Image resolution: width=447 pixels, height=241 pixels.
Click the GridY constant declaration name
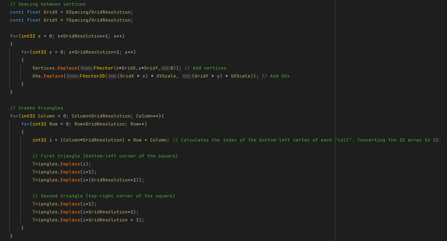[50, 20]
